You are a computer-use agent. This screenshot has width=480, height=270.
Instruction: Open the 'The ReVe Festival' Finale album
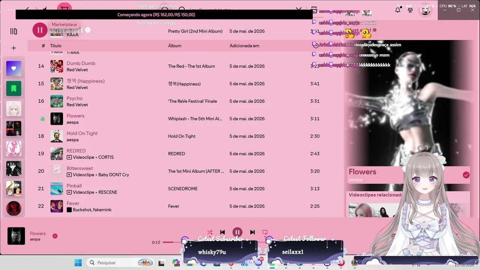point(192,101)
